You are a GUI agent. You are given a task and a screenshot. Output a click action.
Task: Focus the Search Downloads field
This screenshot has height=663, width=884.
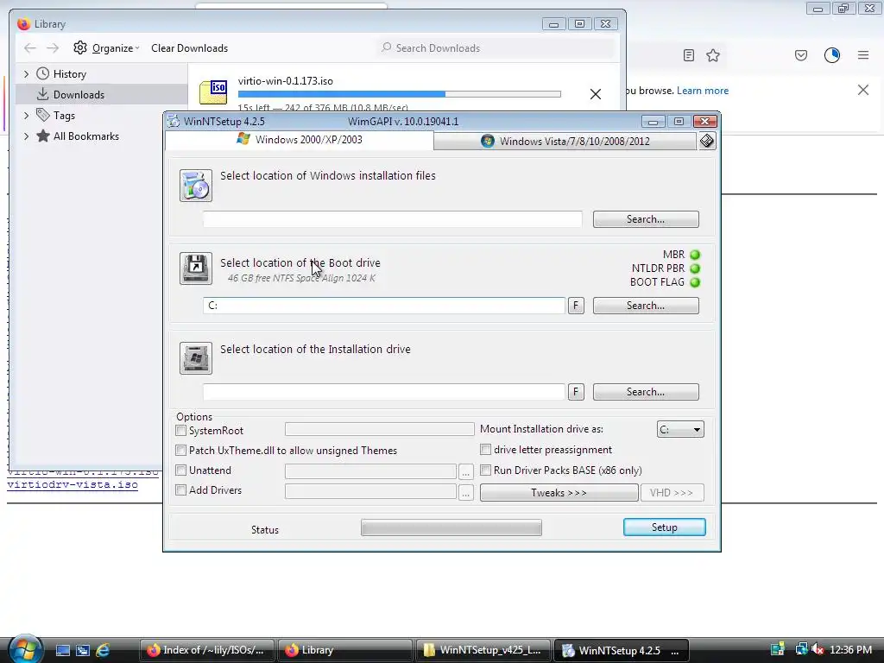(x=496, y=48)
